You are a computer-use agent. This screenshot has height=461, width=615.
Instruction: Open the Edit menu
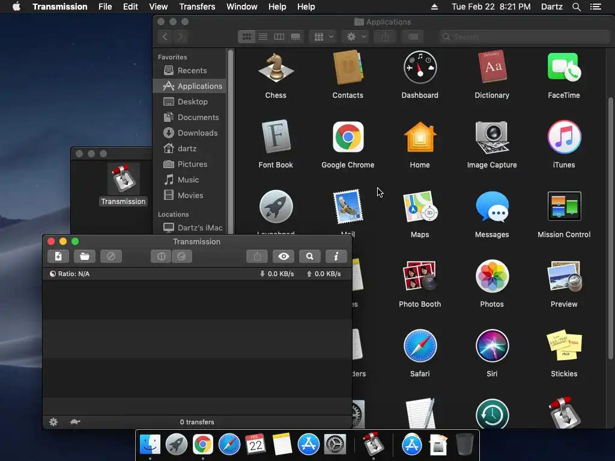click(130, 7)
